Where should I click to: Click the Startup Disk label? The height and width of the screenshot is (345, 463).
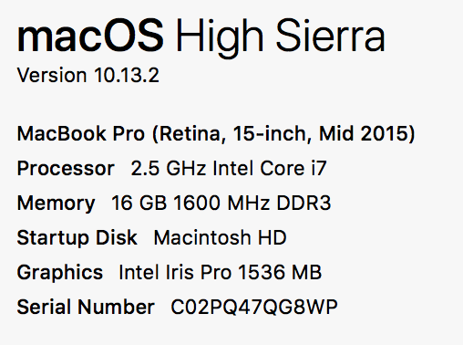(x=77, y=237)
